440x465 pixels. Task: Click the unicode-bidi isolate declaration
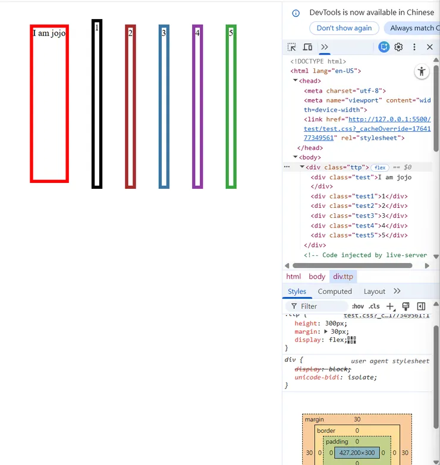tap(335, 377)
